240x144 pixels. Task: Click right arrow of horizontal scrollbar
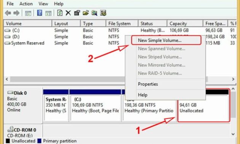tap(233, 79)
